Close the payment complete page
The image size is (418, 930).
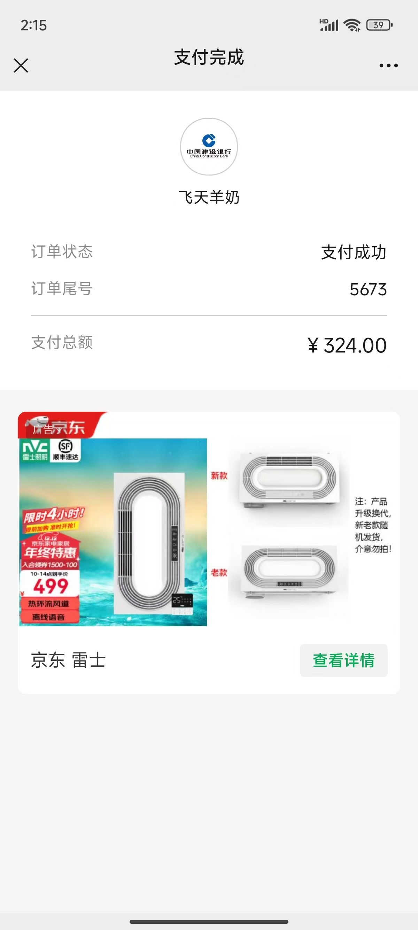(21, 65)
